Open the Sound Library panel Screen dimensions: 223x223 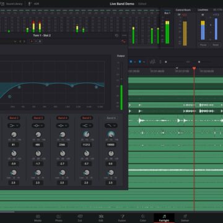point(12,4)
